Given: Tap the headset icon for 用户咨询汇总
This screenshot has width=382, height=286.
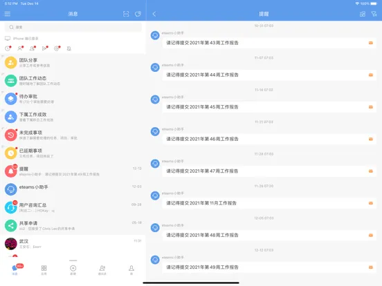Looking at the screenshot, I should tap(10, 207).
